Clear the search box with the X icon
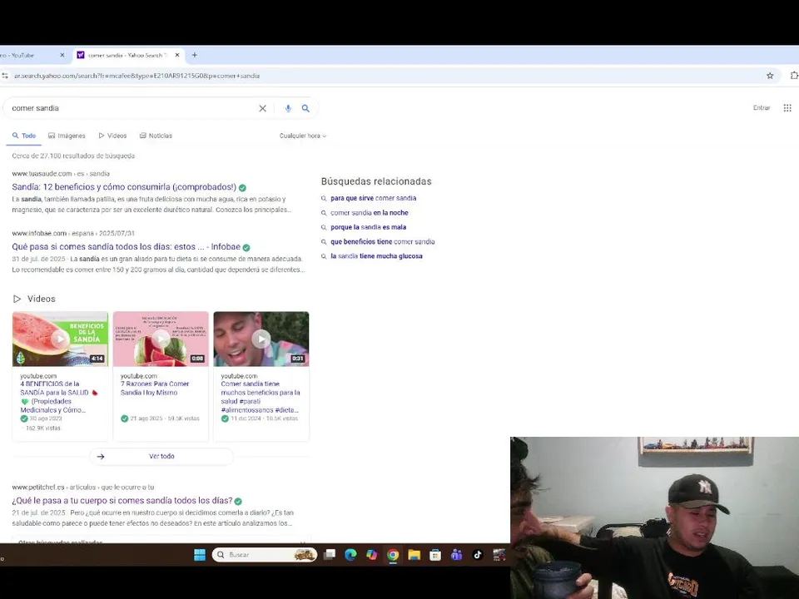This screenshot has width=799, height=599. click(x=262, y=108)
